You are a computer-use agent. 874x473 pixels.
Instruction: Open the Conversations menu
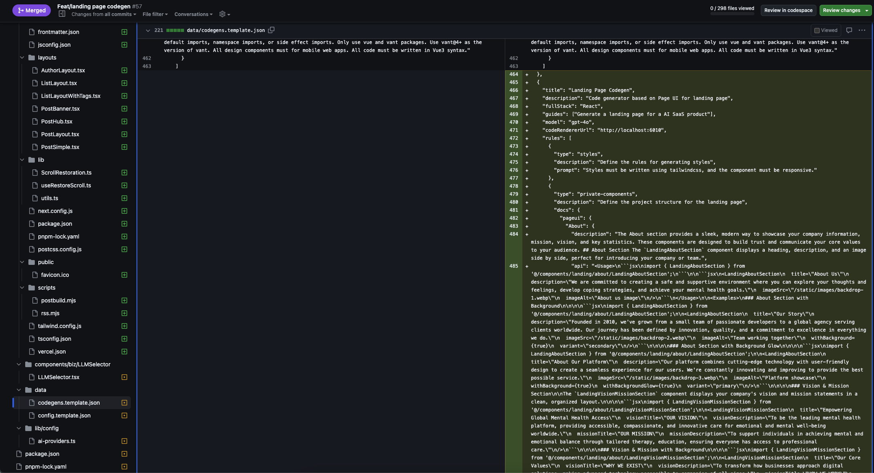coord(193,14)
